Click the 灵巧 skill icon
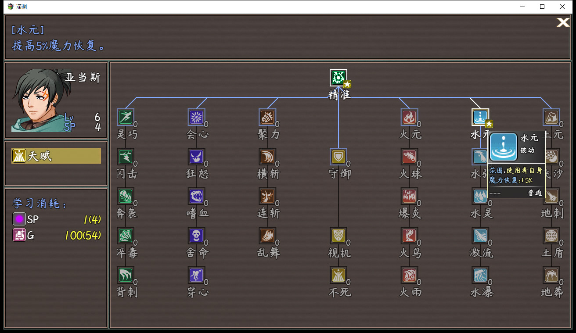The height and width of the screenshot is (333, 576). click(126, 117)
